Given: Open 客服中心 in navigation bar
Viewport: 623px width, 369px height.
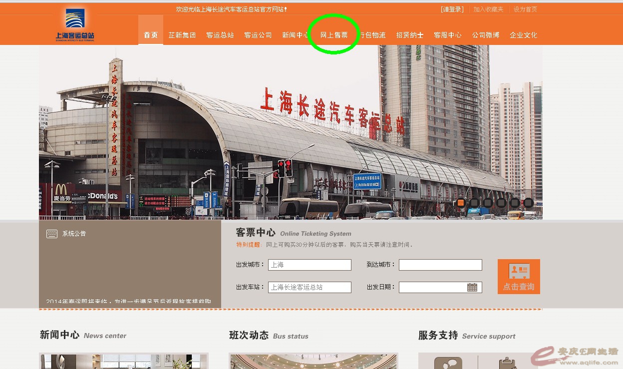Looking at the screenshot, I should 447,35.
